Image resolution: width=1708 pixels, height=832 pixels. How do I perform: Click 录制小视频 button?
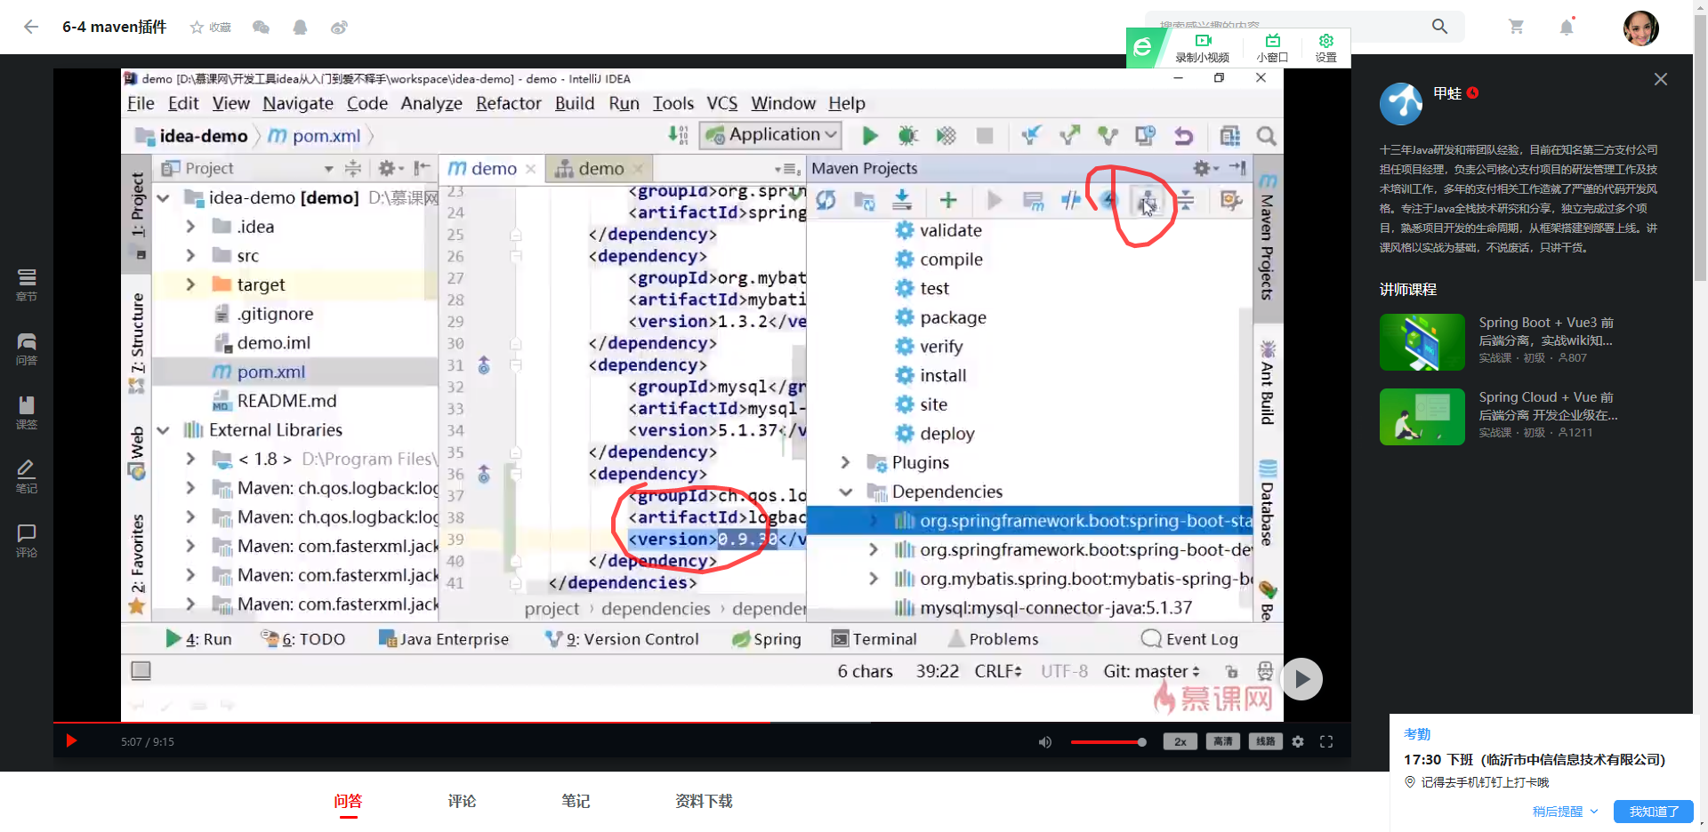tap(1203, 48)
